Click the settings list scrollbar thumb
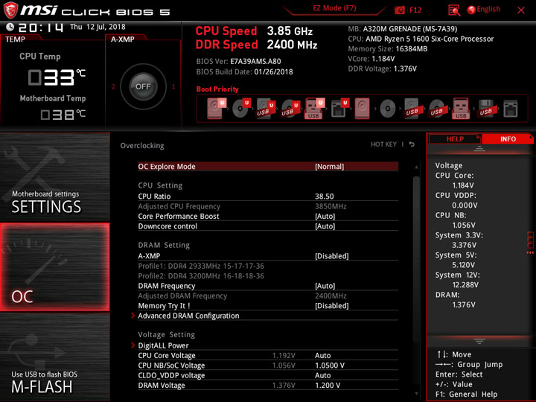 pos(416,260)
